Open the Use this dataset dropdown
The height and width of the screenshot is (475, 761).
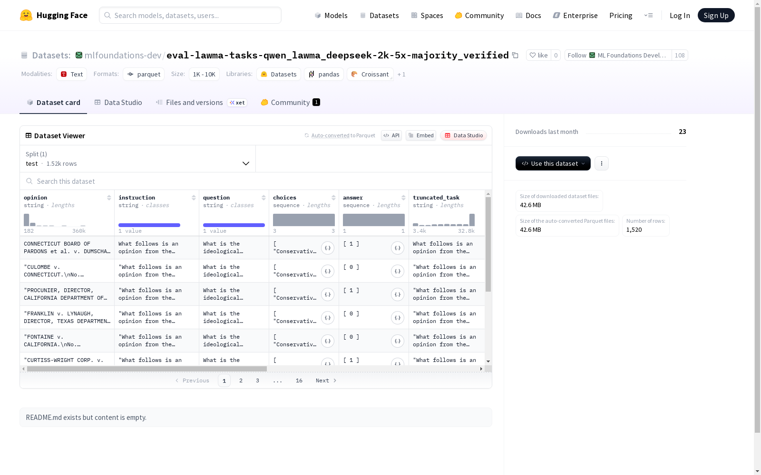coord(553,163)
